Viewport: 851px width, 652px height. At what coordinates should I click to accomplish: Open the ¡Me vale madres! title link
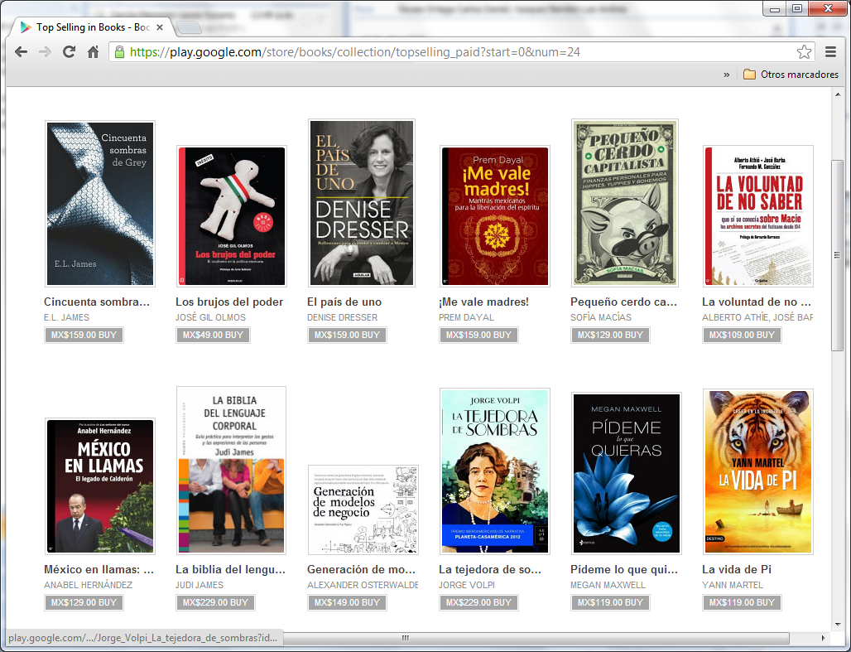(483, 302)
